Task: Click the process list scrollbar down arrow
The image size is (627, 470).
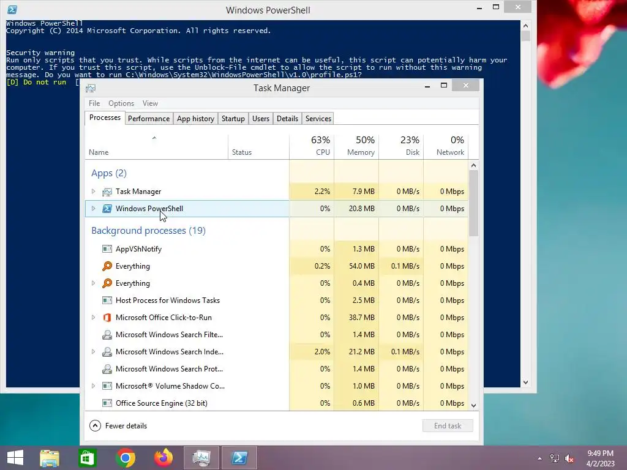Action: (474, 406)
